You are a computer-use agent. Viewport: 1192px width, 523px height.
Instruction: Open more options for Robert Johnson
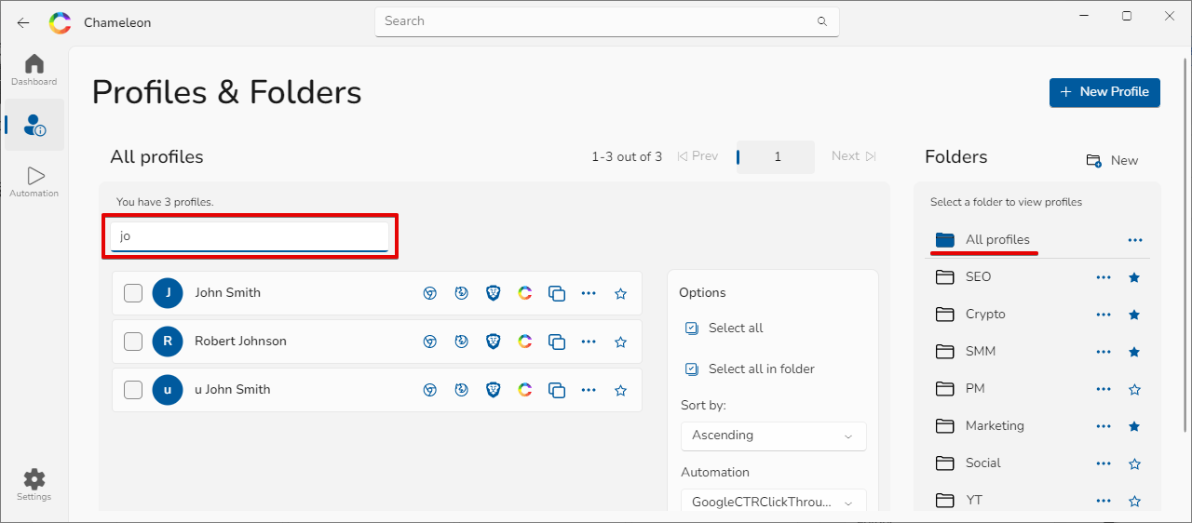pos(589,342)
